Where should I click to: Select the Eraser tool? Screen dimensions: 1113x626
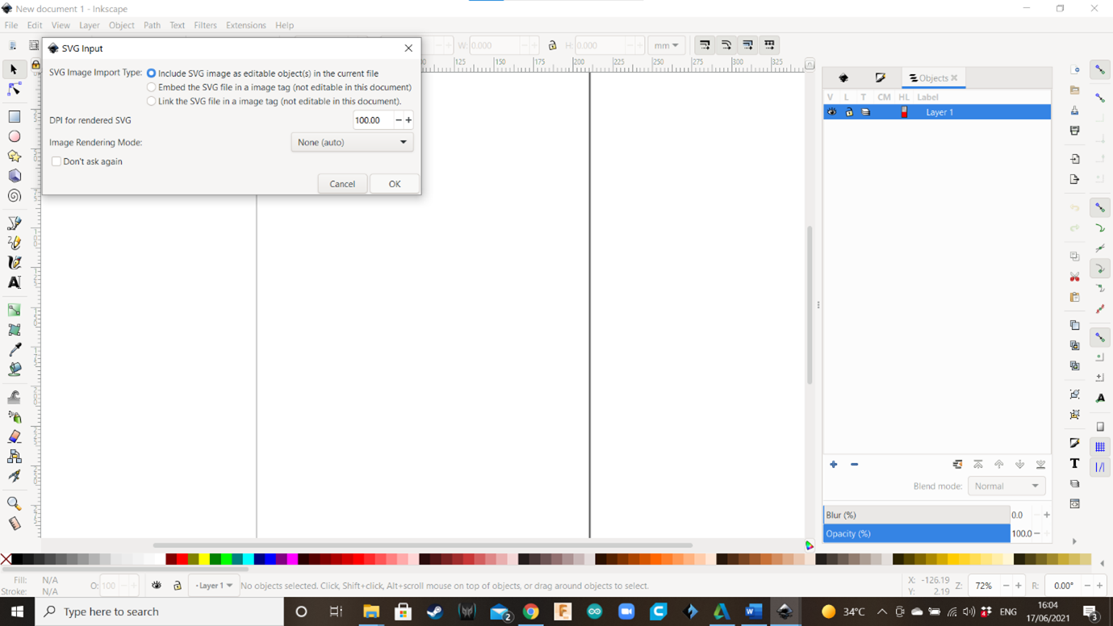coord(14,436)
